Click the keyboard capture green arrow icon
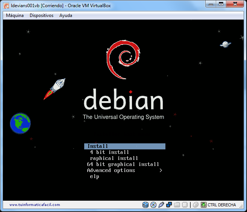Screen dimensions: 247x212 [203, 205]
